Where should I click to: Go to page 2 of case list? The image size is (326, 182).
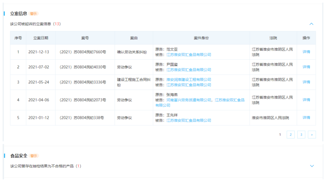tap(290, 135)
